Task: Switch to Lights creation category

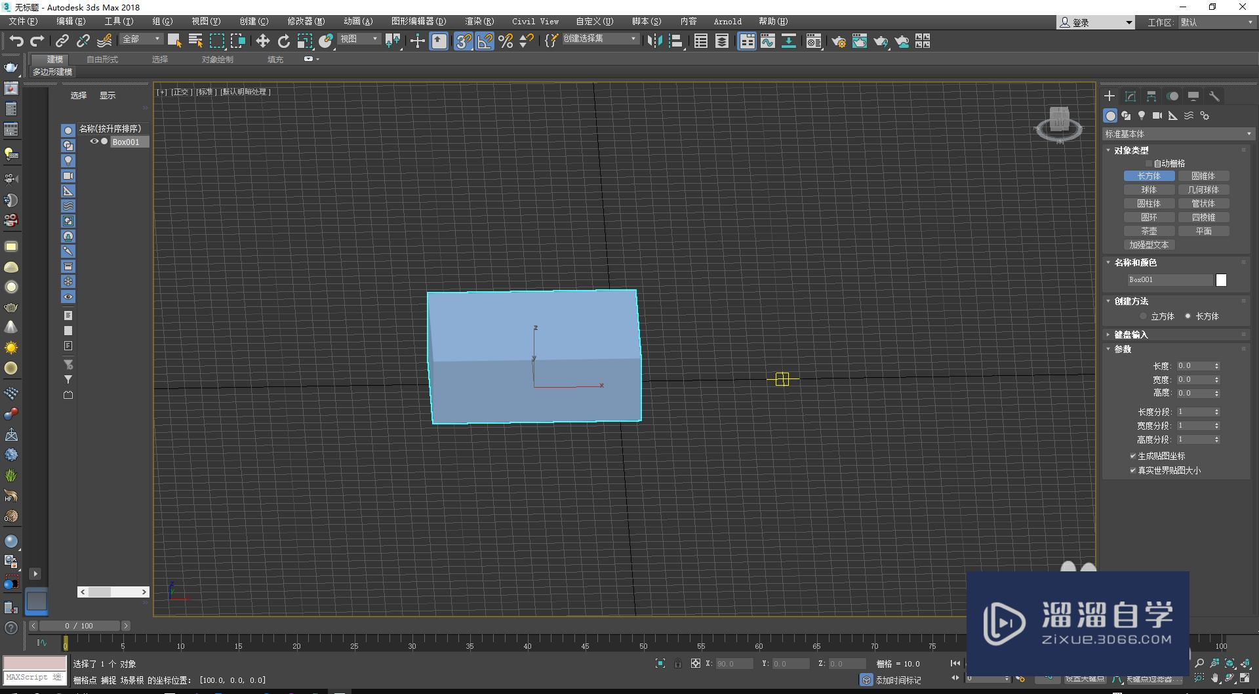Action: pyautogui.click(x=1142, y=115)
